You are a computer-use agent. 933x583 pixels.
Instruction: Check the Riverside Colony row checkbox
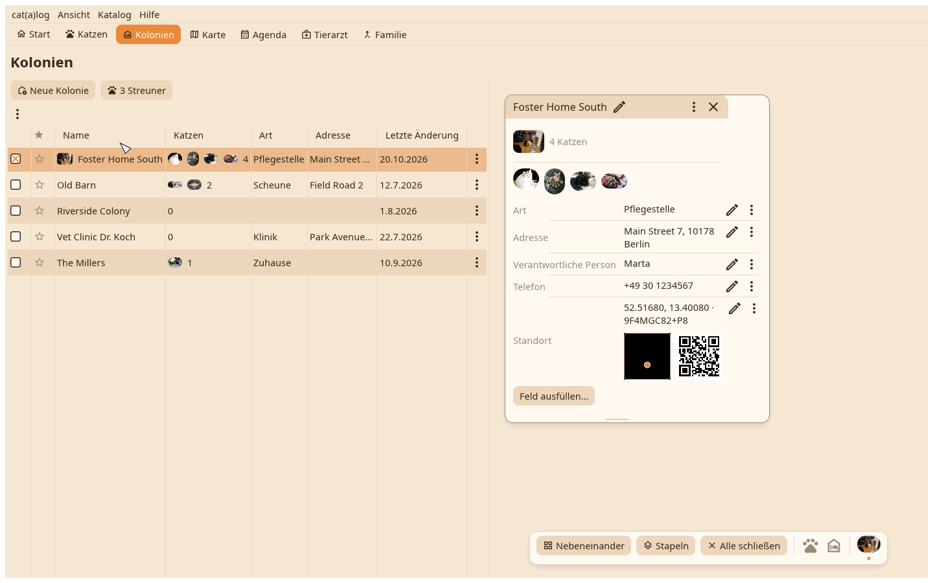click(16, 211)
